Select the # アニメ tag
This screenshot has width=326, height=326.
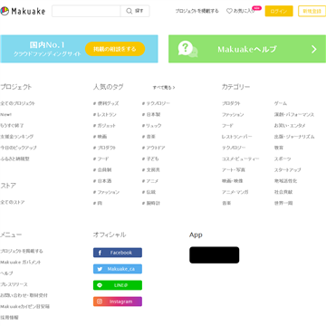pos(150,181)
